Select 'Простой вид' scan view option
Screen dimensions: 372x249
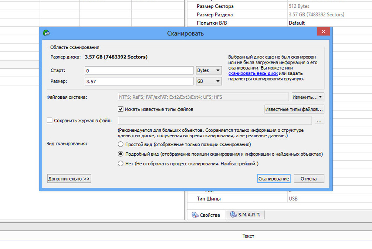[x=121, y=144]
